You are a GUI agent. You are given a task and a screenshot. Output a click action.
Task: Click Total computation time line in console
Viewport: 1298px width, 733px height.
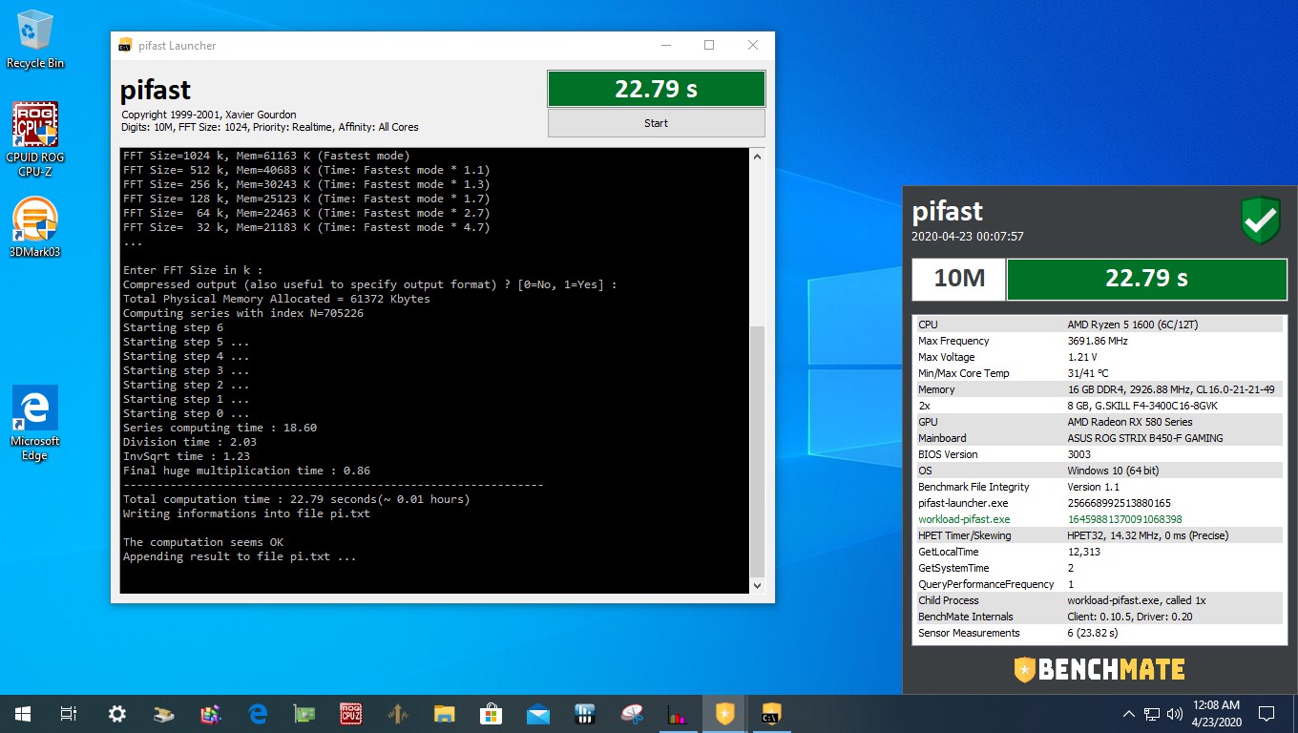click(x=297, y=499)
